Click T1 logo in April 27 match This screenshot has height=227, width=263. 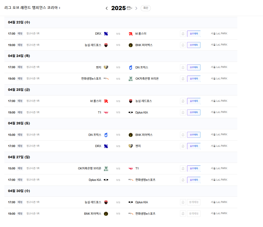click(x=131, y=169)
